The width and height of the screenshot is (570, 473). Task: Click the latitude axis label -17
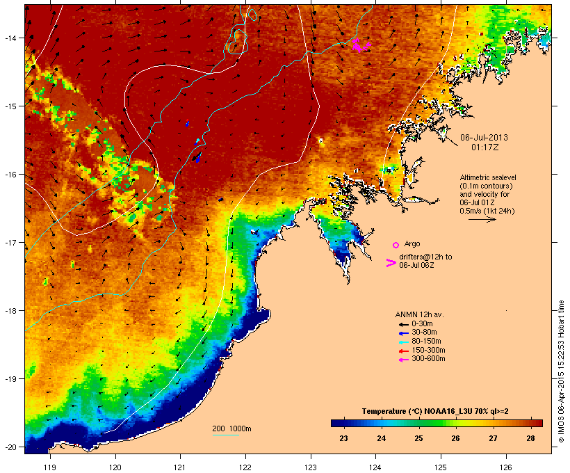[x=10, y=242]
